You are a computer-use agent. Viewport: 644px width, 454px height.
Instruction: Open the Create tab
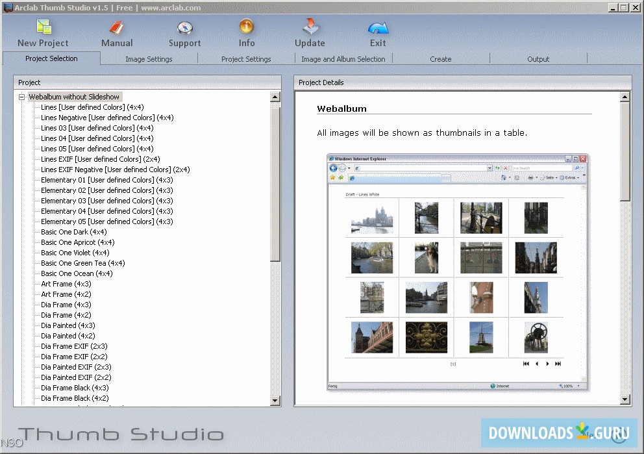click(x=441, y=58)
